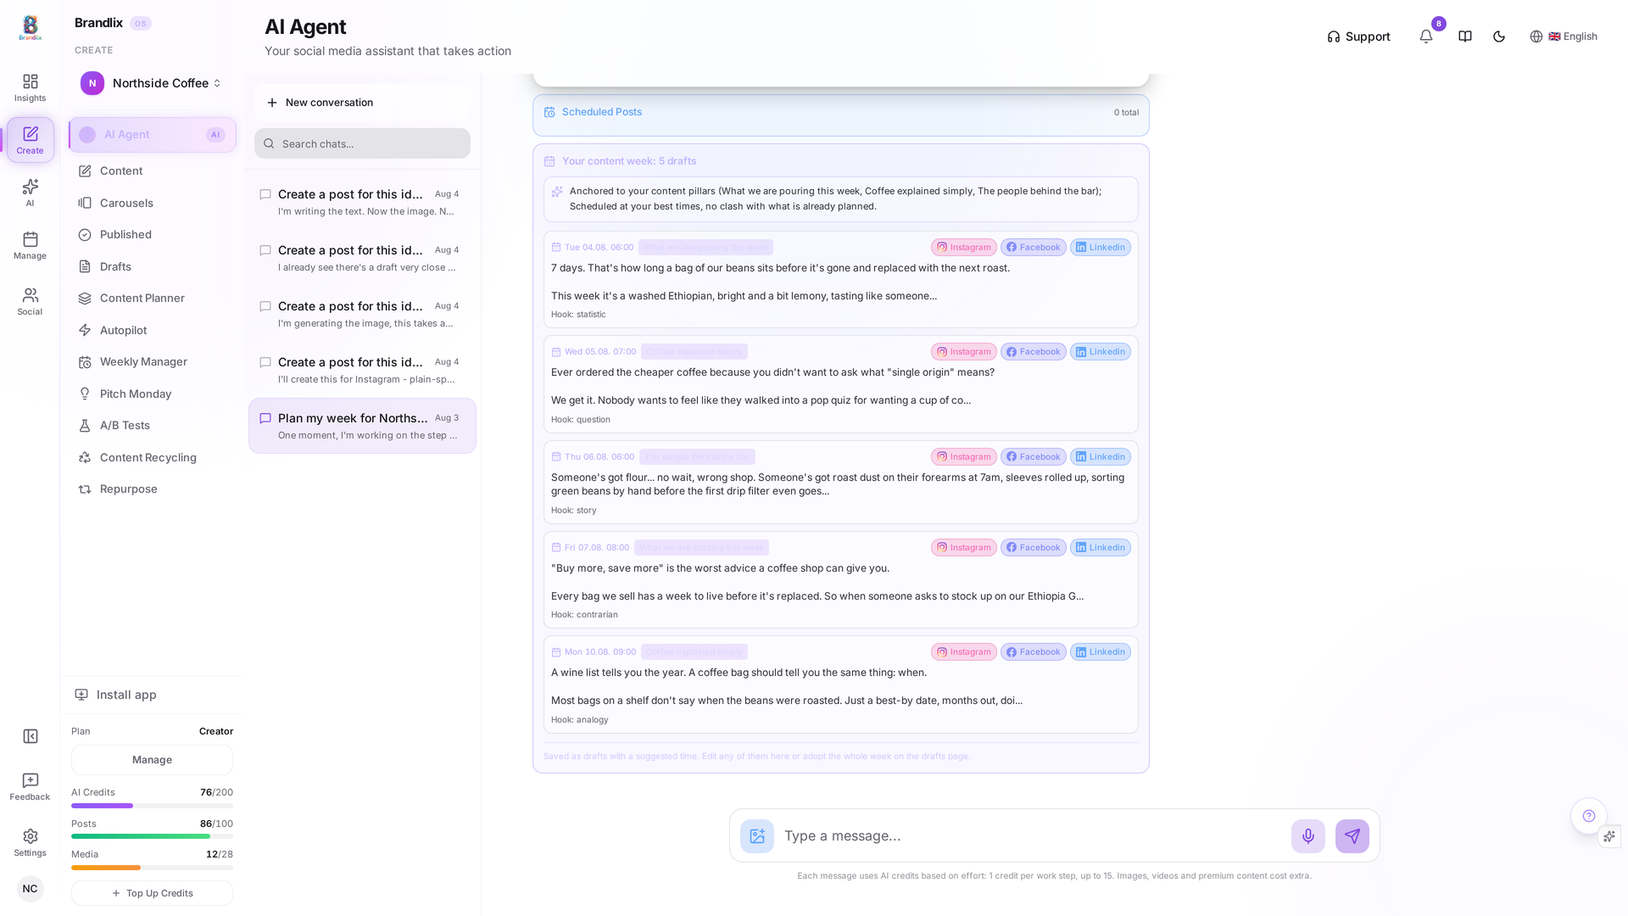Click the Brandlix logo

click(31, 27)
